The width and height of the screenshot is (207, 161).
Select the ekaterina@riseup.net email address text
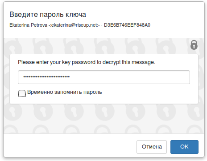[74, 25]
